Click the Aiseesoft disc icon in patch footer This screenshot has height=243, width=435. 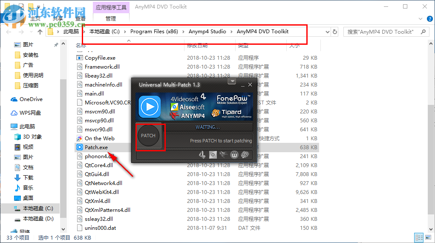point(213,155)
